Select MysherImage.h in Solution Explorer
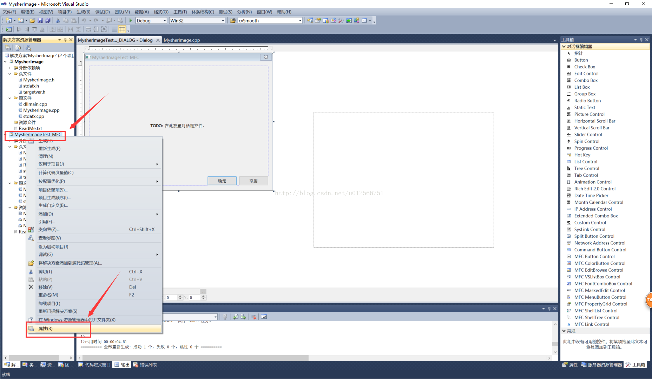652x379 pixels. point(39,80)
